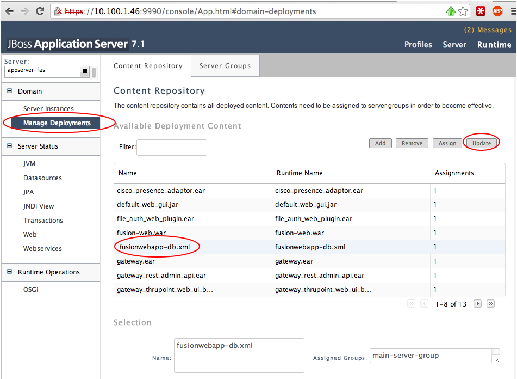Screen dimensions: 517x379
Task: Click the Assign button
Action: (x=447, y=143)
